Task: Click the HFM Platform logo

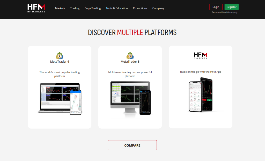Action: click(201, 55)
